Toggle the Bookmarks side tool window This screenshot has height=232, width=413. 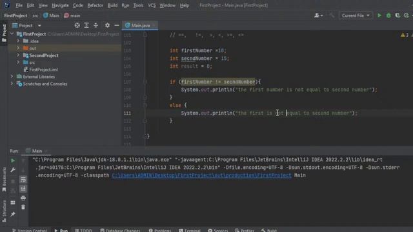tap(4, 179)
